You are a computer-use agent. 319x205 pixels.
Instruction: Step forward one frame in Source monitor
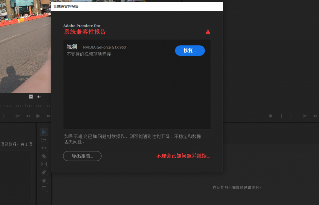49,116
